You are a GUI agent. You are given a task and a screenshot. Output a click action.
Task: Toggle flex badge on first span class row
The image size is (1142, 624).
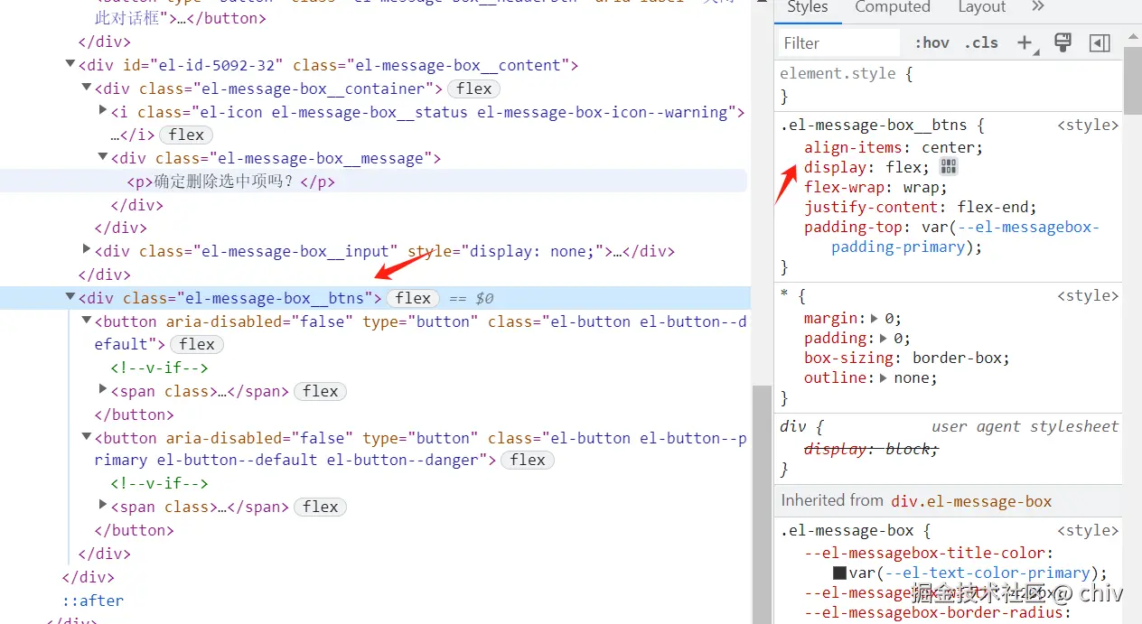321,391
